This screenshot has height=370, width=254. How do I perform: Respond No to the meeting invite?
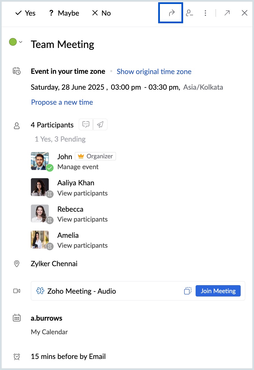pos(101,13)
